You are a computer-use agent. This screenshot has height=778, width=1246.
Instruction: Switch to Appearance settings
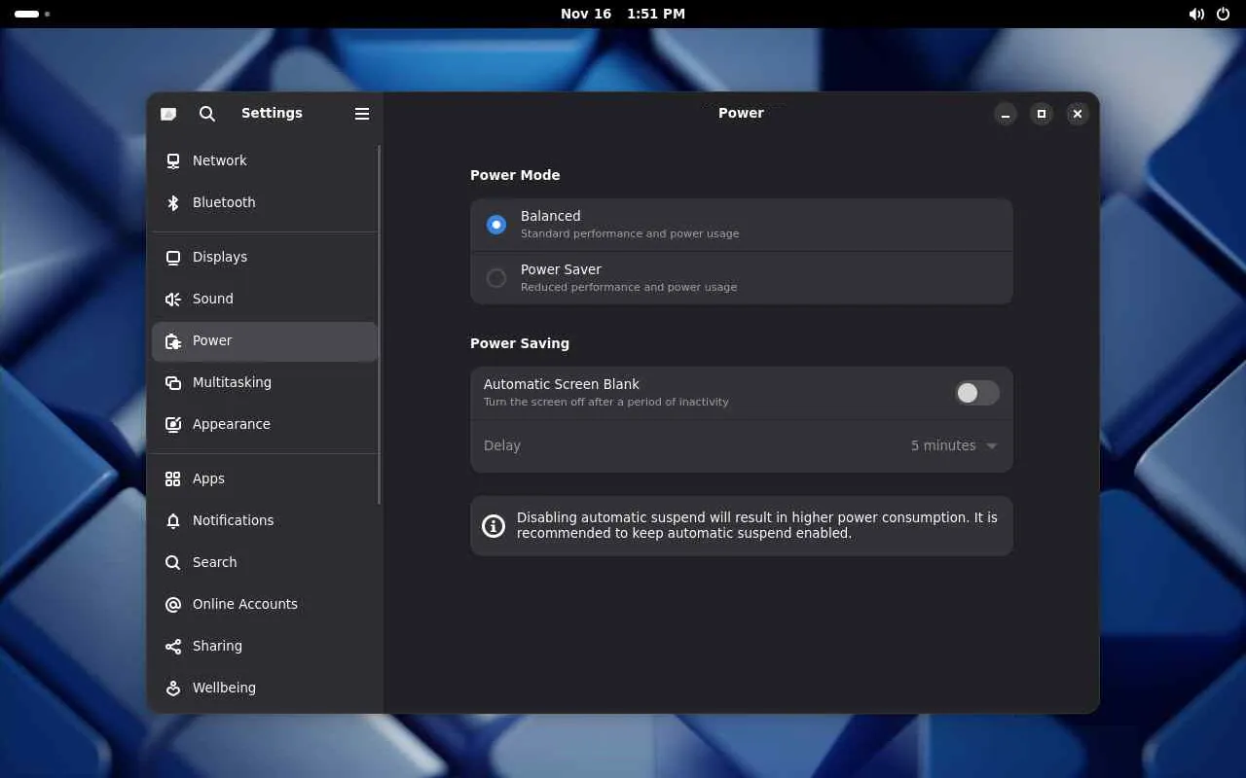coord(265,424)
